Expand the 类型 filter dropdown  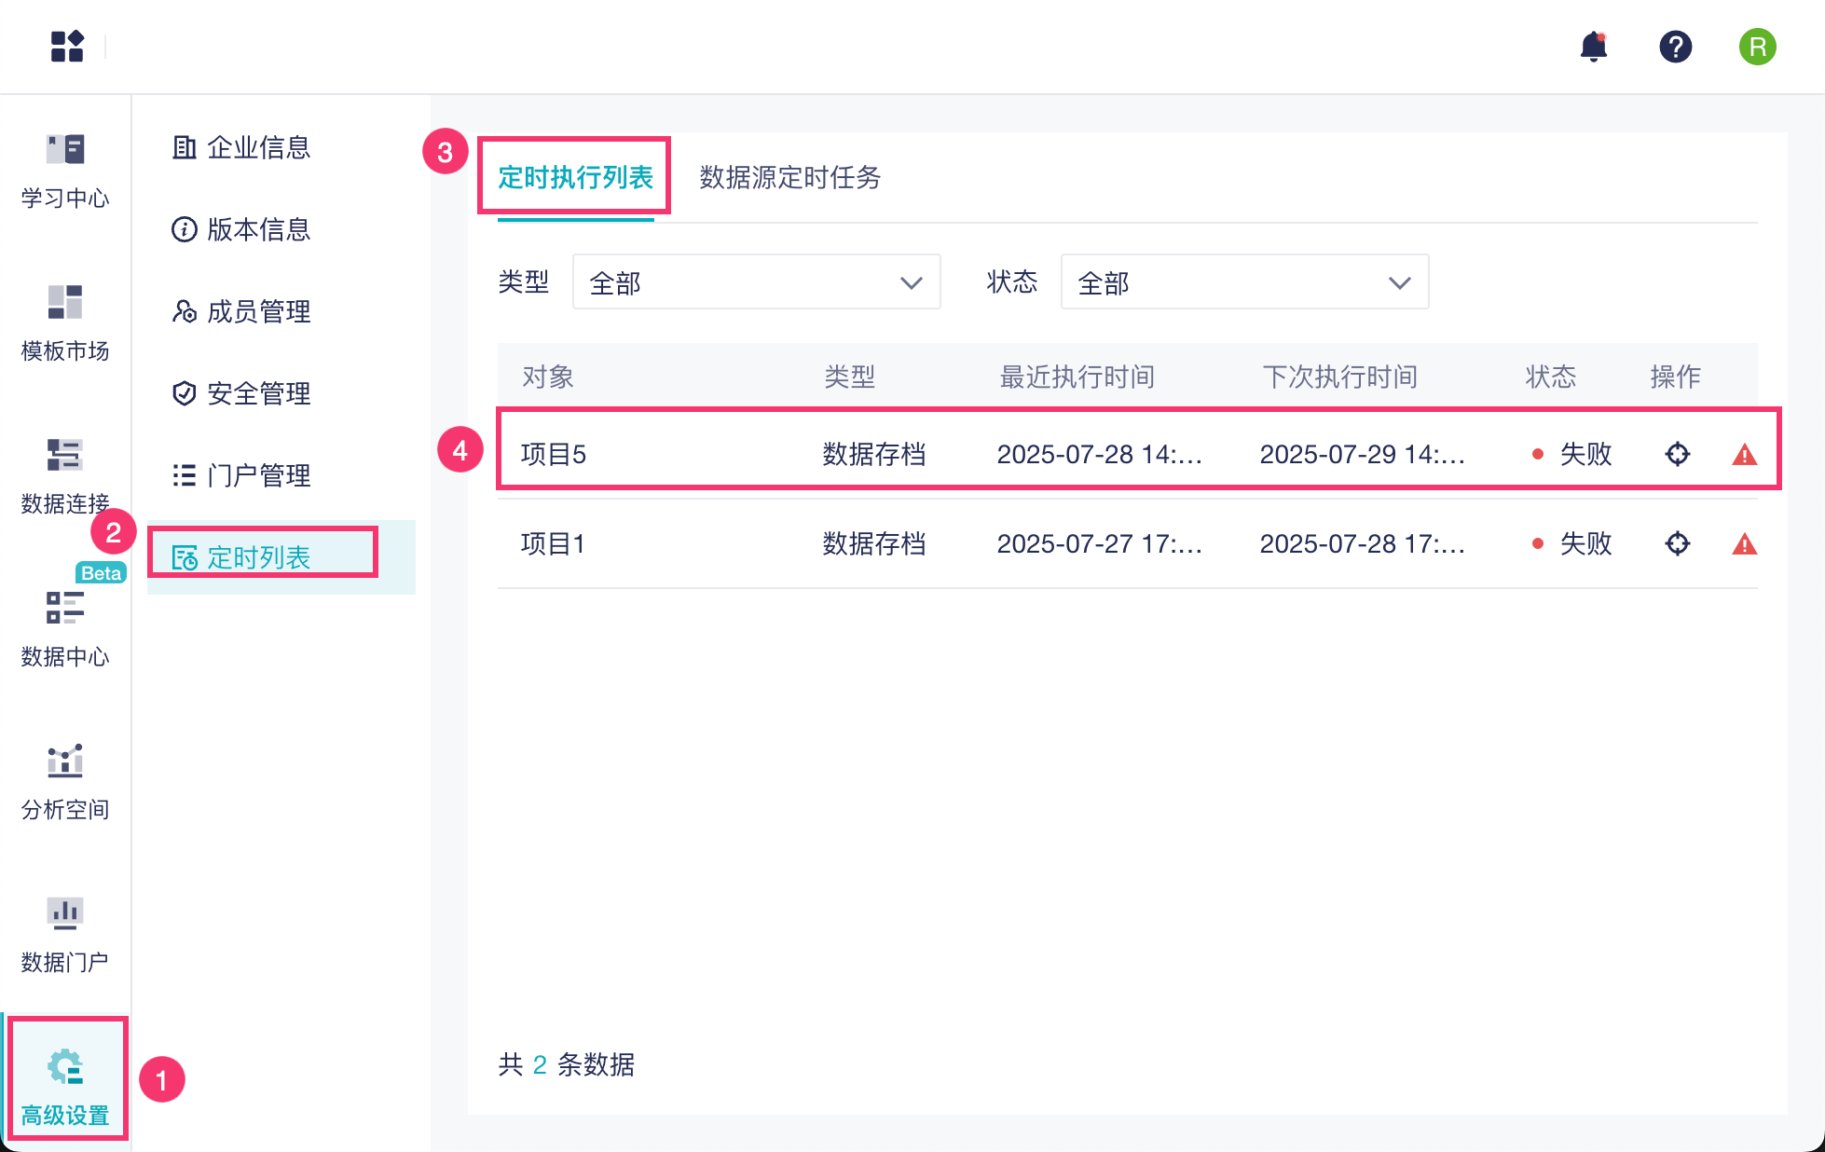tap(756, 282)
